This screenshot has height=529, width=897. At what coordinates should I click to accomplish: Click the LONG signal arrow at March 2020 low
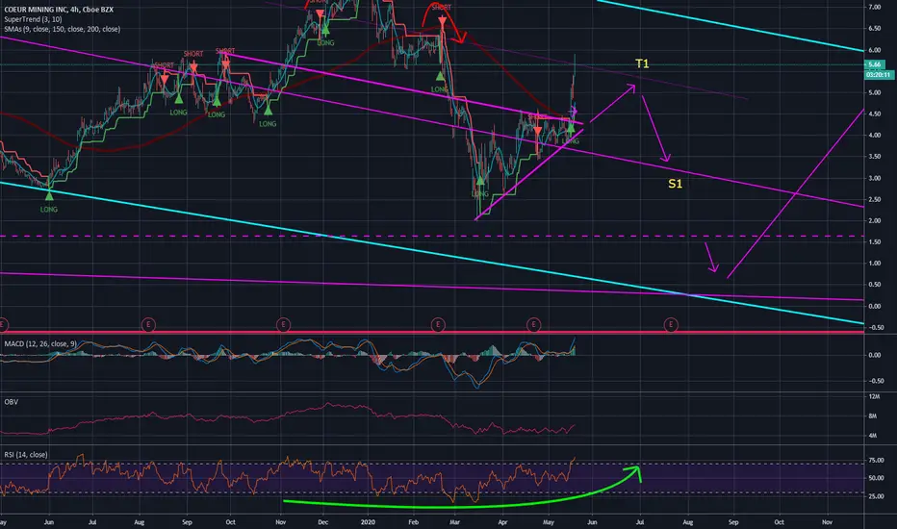[x=480, y=181]
